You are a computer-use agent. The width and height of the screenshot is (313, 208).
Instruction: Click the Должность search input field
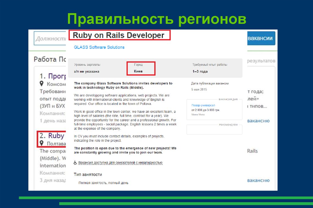click(x=50, y=38)
